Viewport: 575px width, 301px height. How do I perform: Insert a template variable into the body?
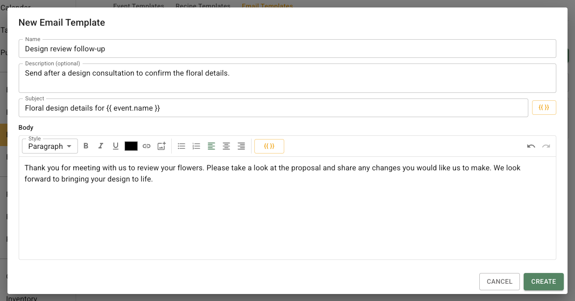(269, 146)
